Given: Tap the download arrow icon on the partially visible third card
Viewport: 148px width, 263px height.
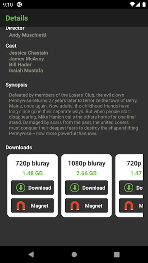Looking at the screenshot, I should pyautogui.click(x=129, y=188).
